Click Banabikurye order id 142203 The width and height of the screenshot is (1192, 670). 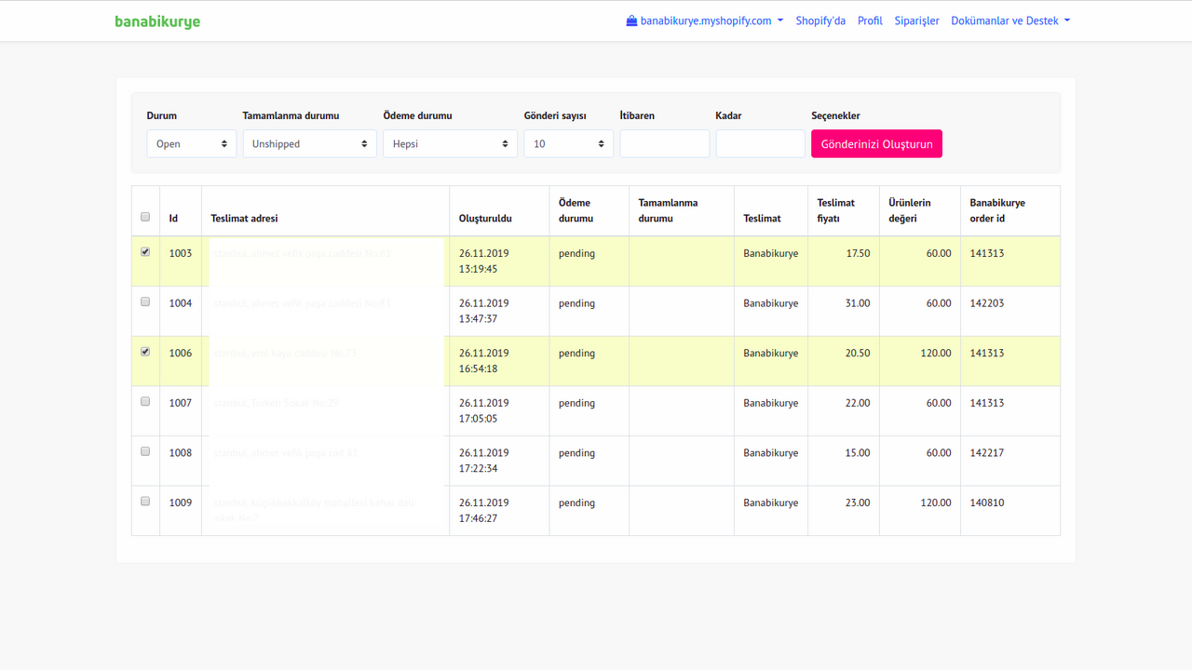pos(987,303)
